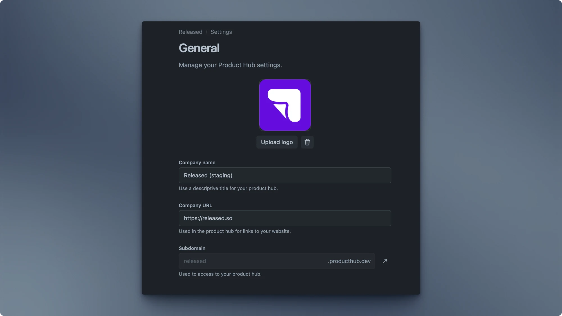Open the Settings breadcrumb link
Viewport: 562px width, 316px height.
(x=221, y=32)
